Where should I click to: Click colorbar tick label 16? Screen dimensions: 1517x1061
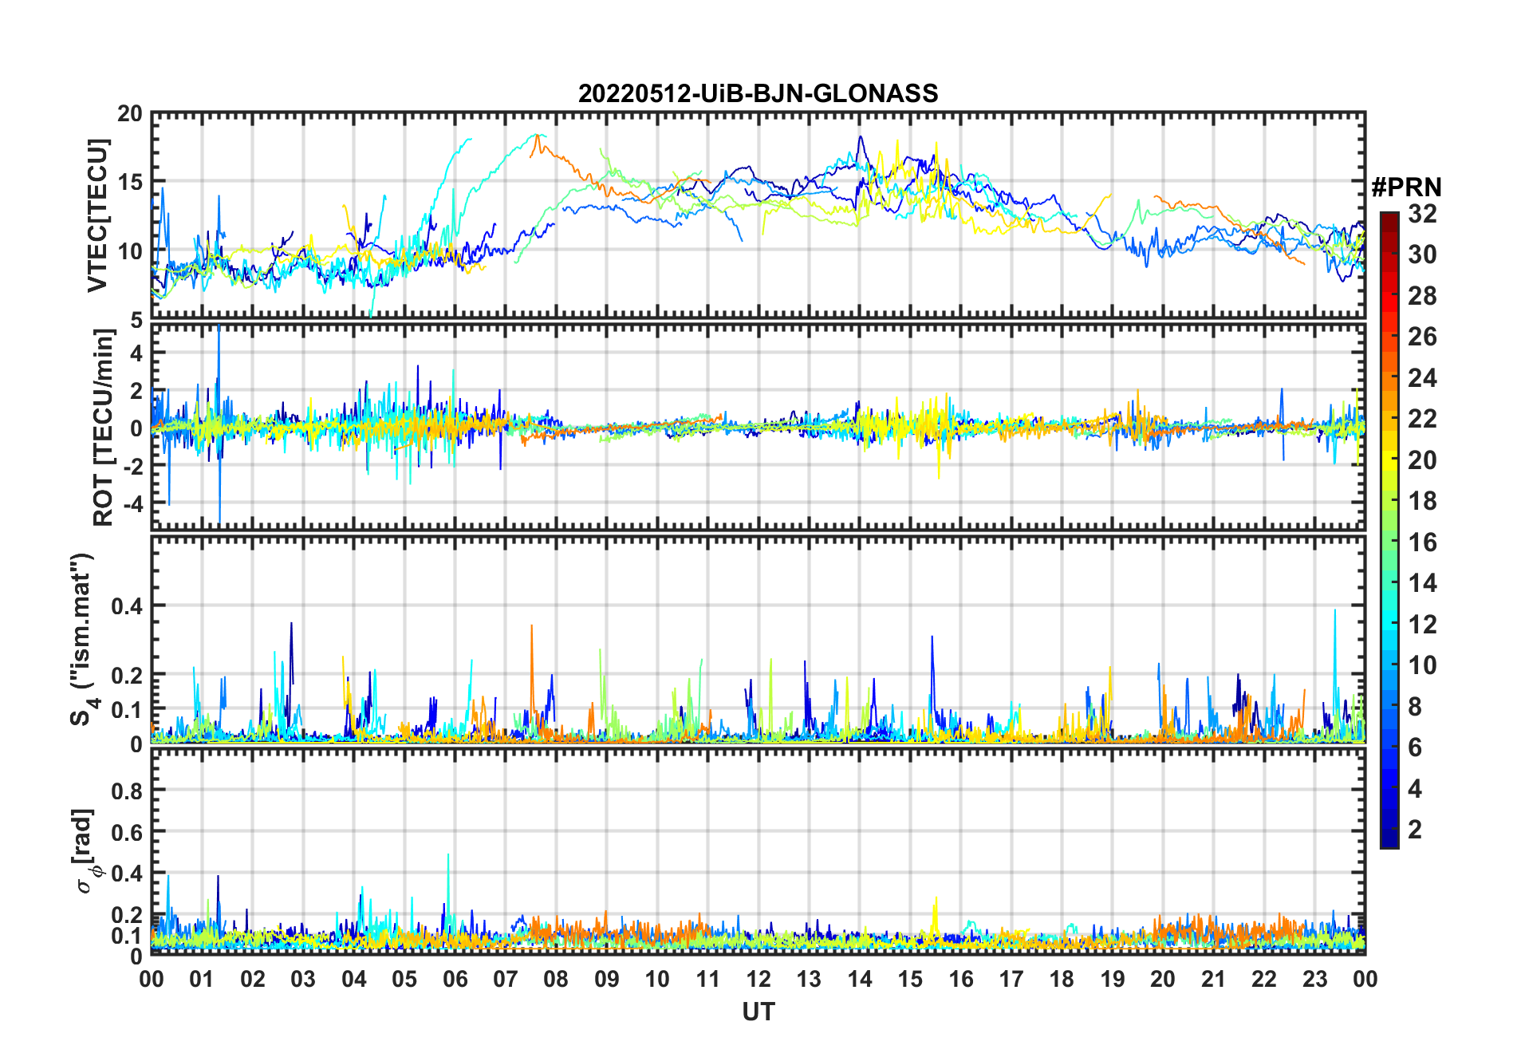[x=1422, y=542]
